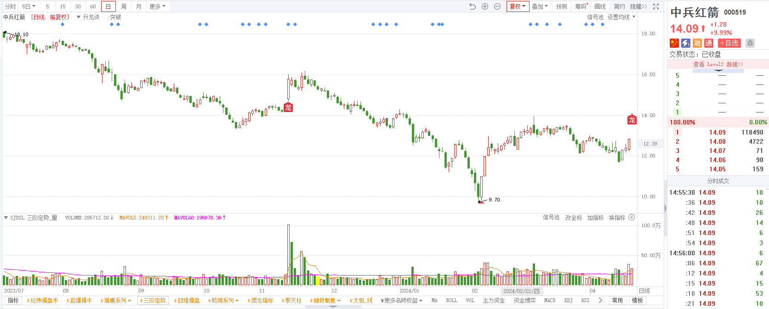Zoom out the chart with minus icon
This screenshot has width=769, height=309.
tap(497, 6)
